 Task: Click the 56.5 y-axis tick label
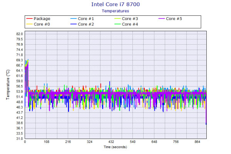click(20, 86)
